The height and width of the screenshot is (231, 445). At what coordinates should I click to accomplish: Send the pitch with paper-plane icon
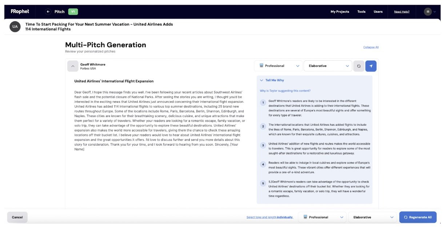coord(371,66)
